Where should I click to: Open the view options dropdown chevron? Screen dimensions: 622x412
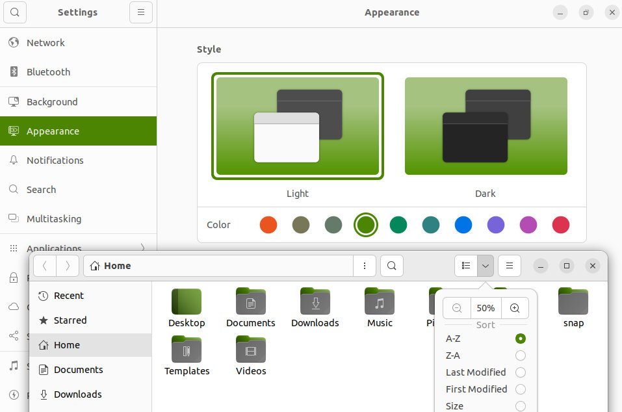[485, 266]
